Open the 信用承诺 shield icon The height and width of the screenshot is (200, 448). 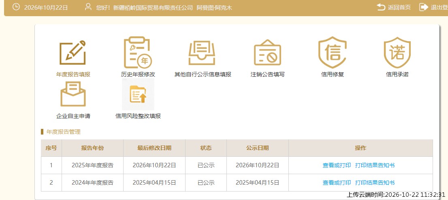[x=397, y=53]
